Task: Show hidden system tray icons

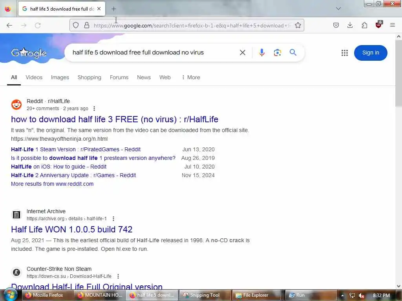Action: (342, 296)
